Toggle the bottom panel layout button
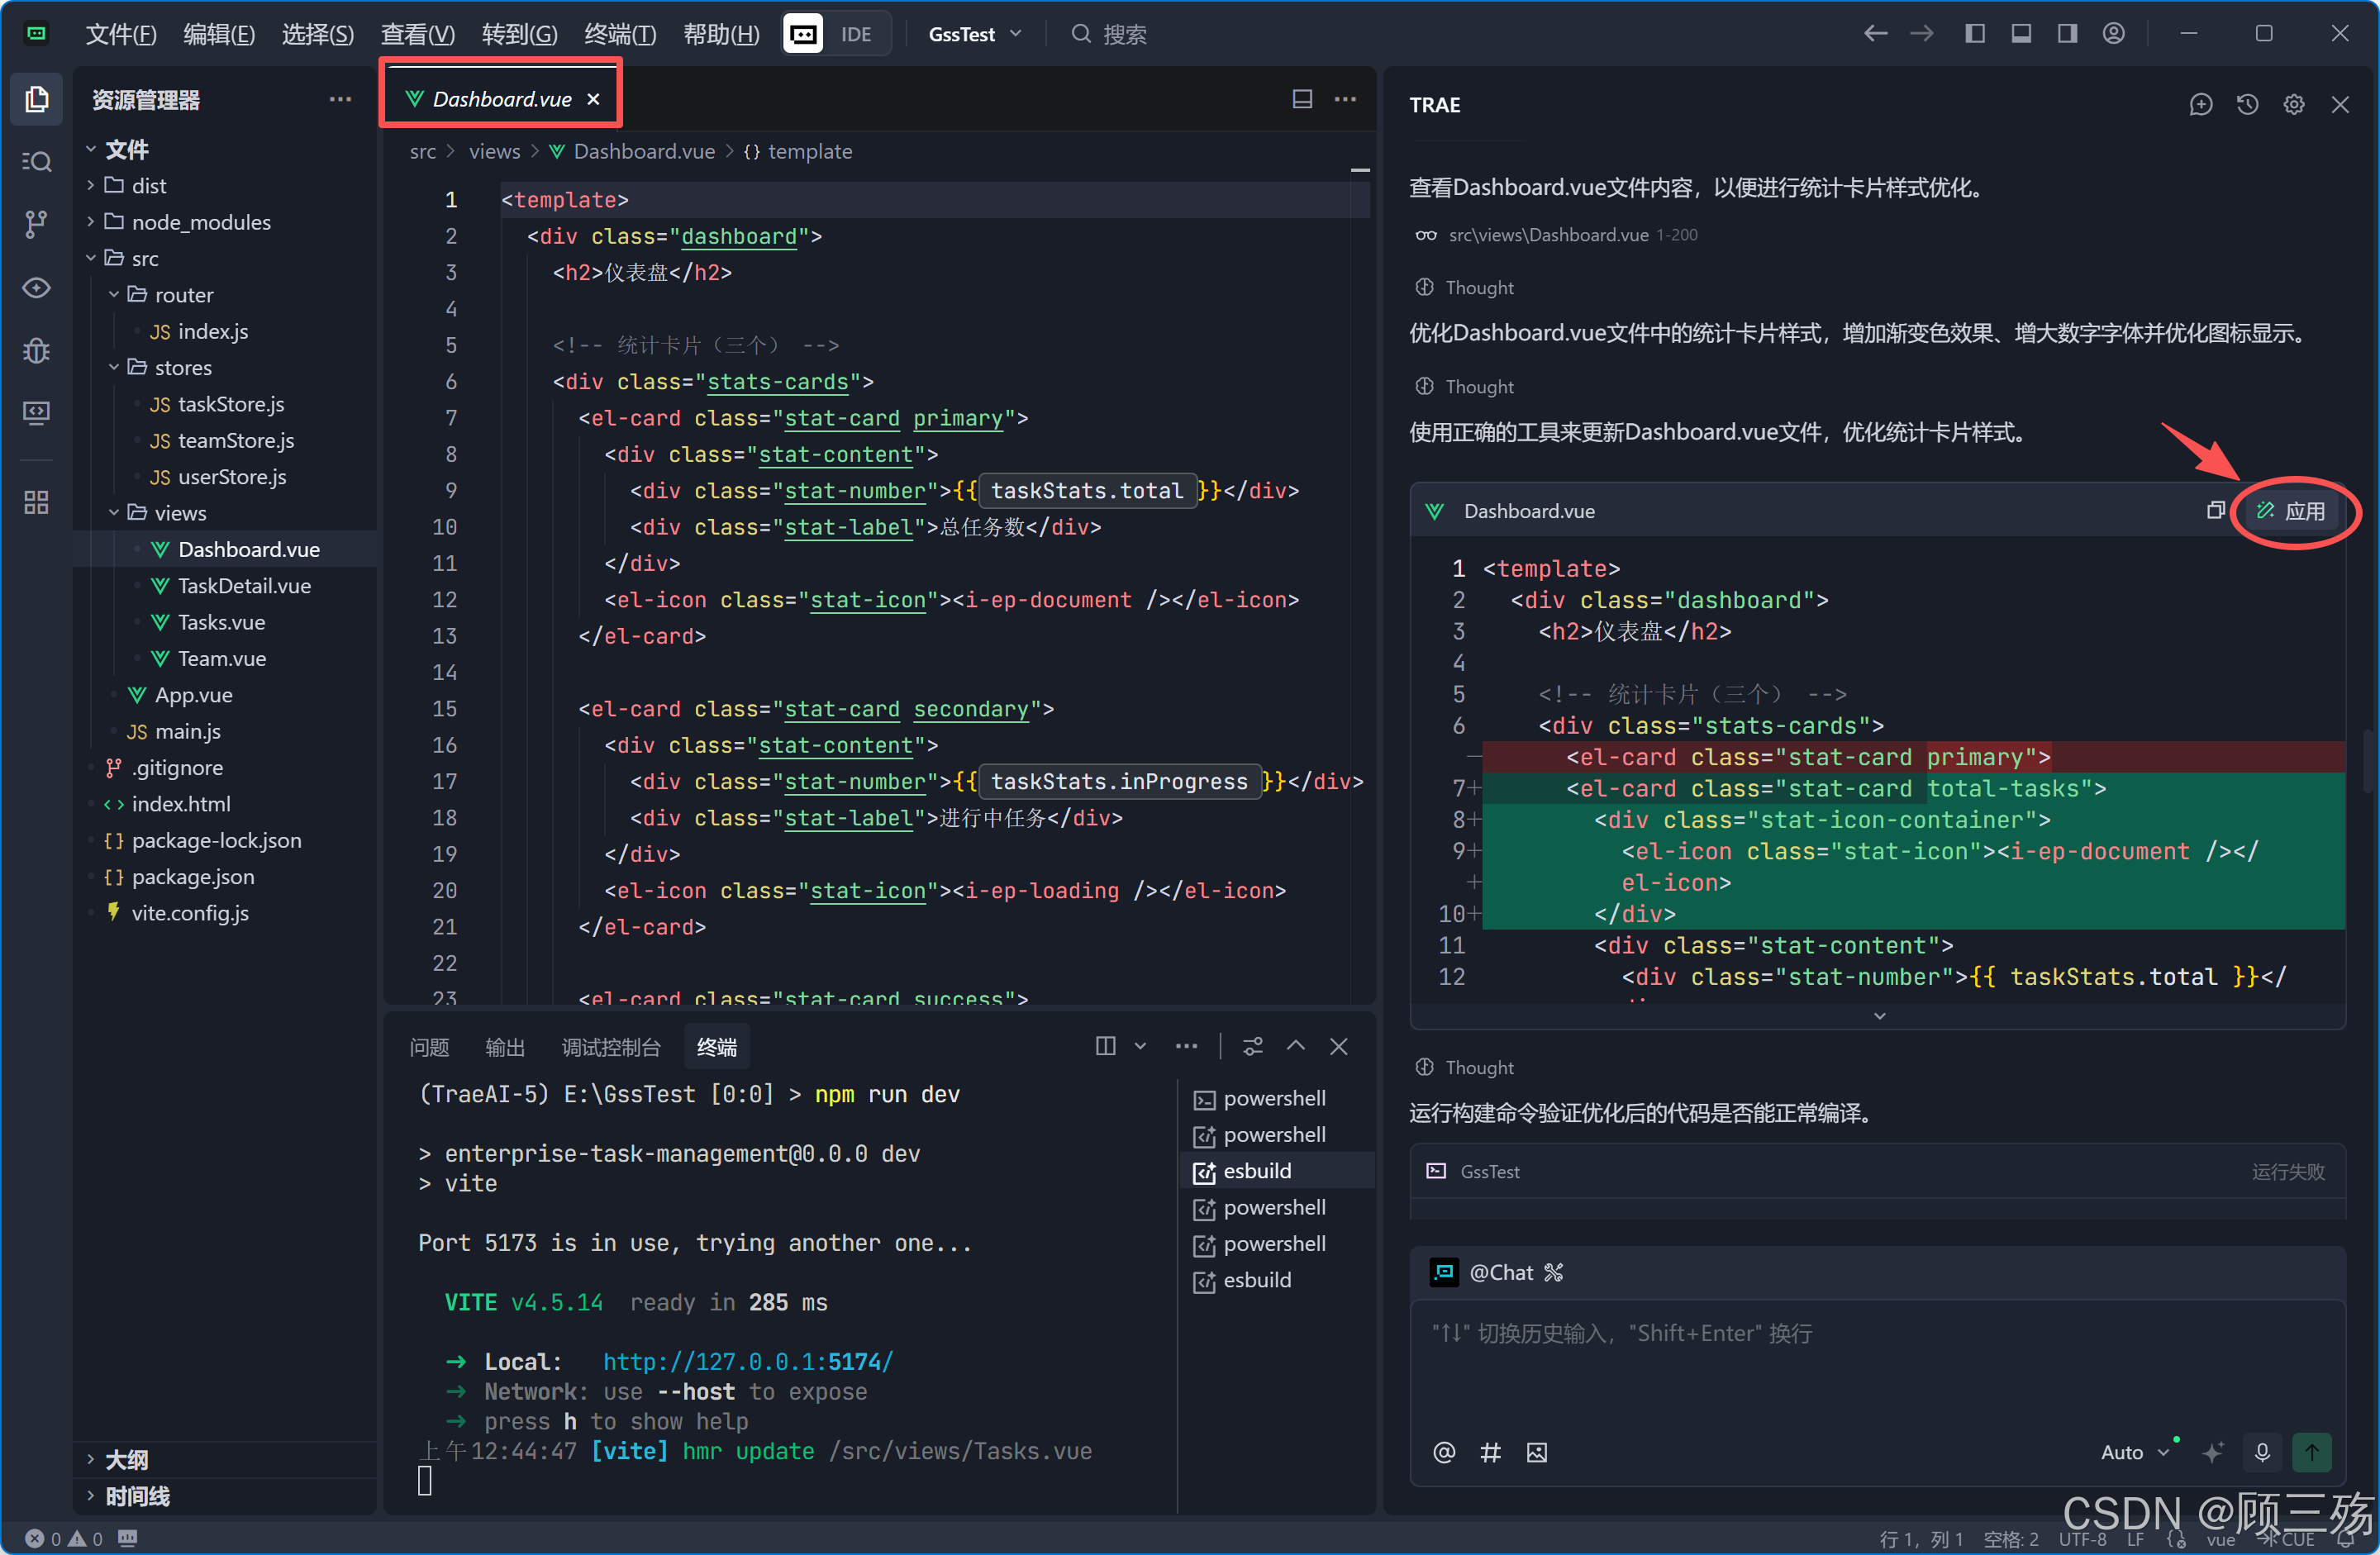Image resolution: width=2380 pixels, height=1555 pixels. coord(2021,33)
